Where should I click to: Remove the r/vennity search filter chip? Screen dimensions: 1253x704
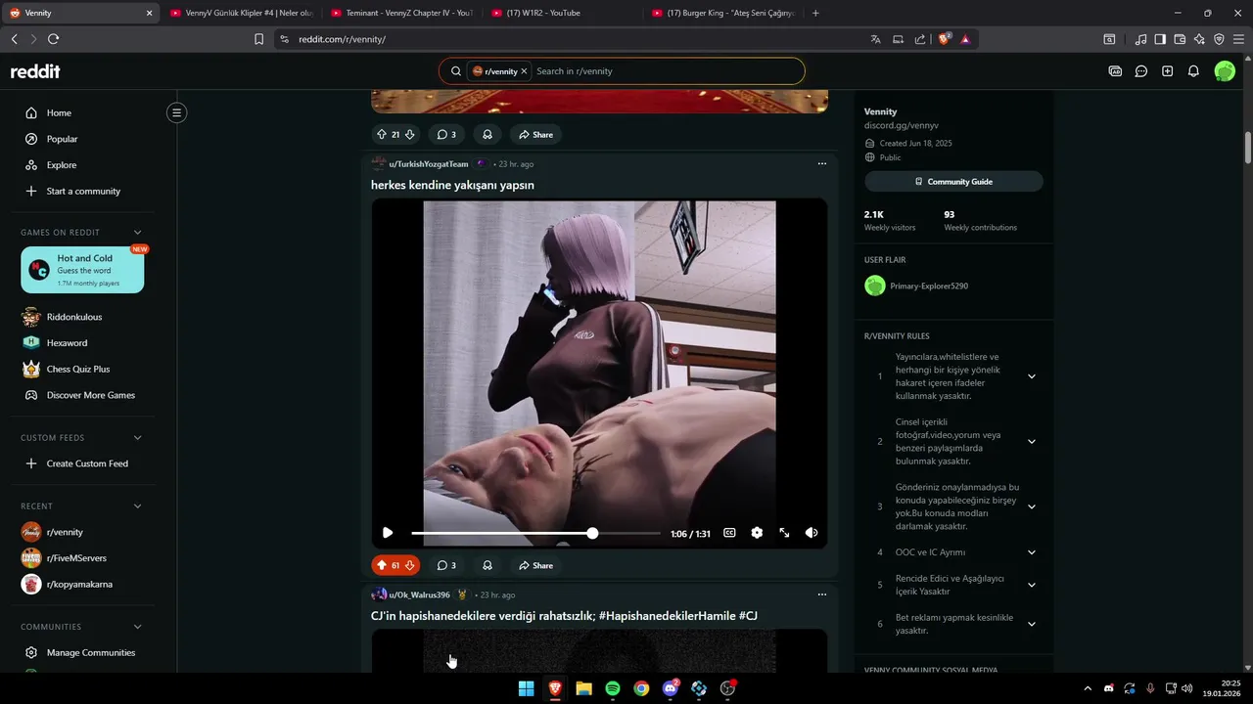point(524,71)
